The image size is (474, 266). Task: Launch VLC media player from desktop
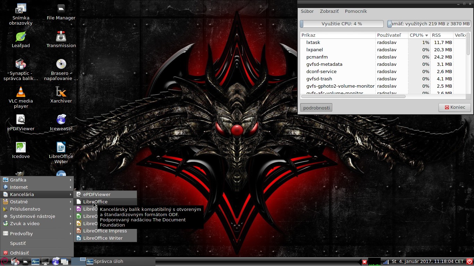click(21, 97)
